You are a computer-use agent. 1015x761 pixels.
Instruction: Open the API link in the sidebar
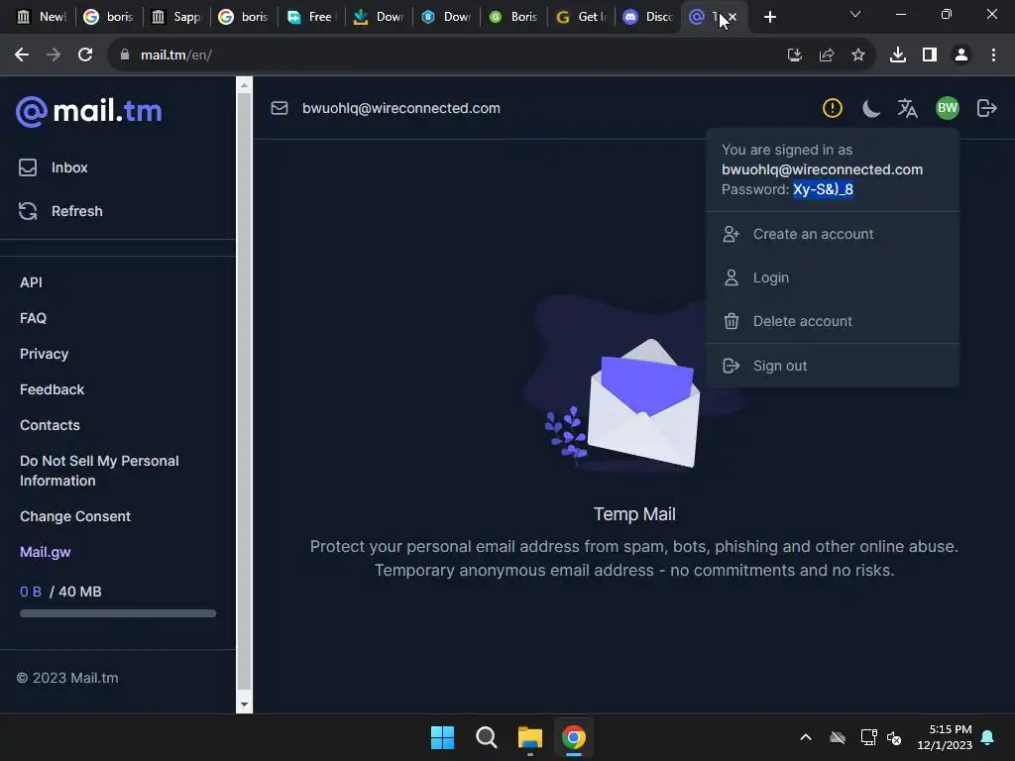coord(31,282)
